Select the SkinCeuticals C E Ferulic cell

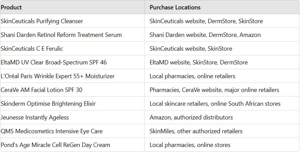32,49
